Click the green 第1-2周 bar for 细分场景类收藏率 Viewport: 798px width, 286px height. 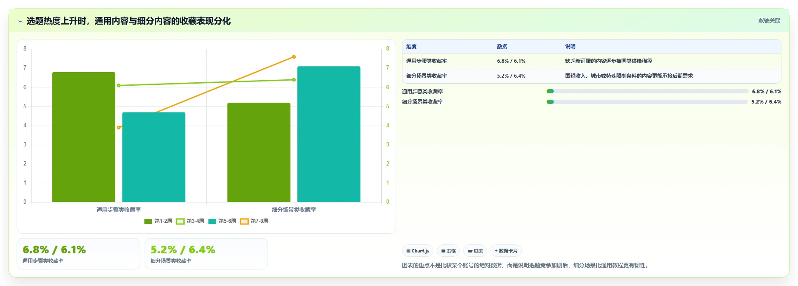click(259, 152)
